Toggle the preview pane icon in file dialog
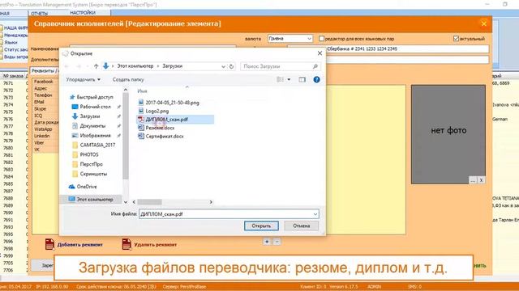This screenshot has height=291, width=519. pyautogui.click(x=302, y=79)
